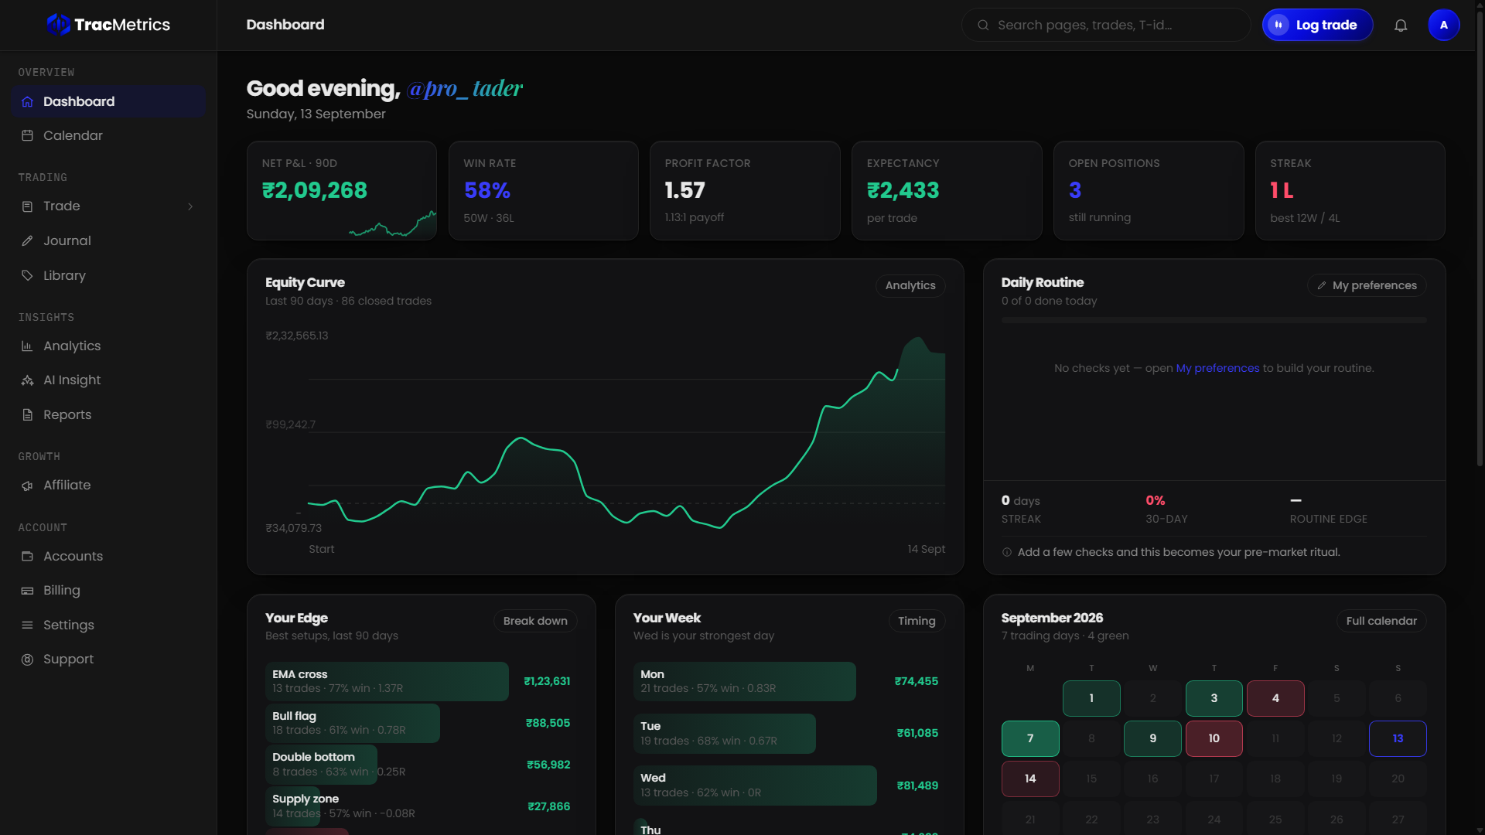This screenshot has width=1485, height=835.
Task: Expand the Trade submenu chevron
Action: (190, 206)
